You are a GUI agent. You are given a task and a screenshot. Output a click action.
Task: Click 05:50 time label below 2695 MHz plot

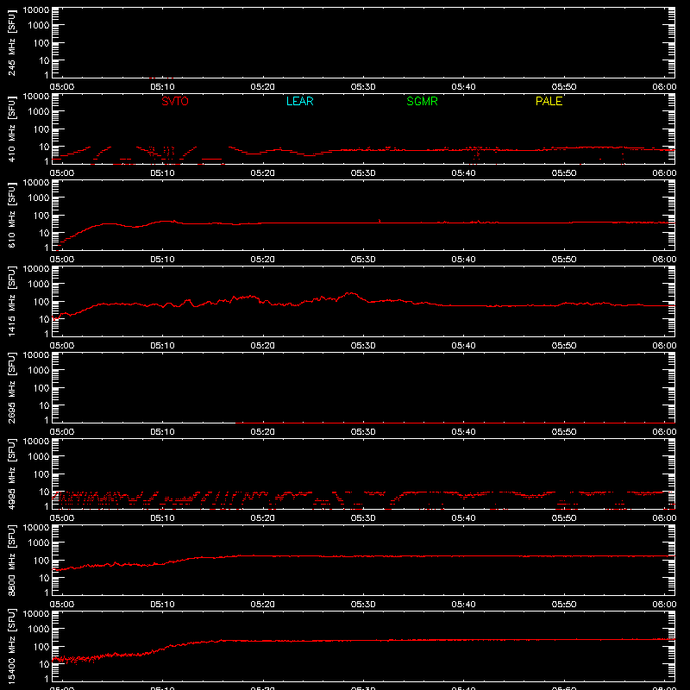click(564, 432)
